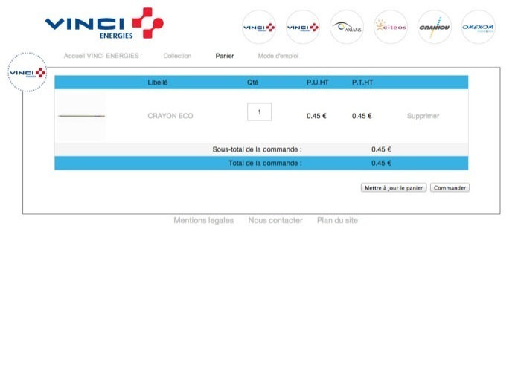Click the CRAYON ECO product thumbnail
The image size is (521, 368).
(80, 116)
